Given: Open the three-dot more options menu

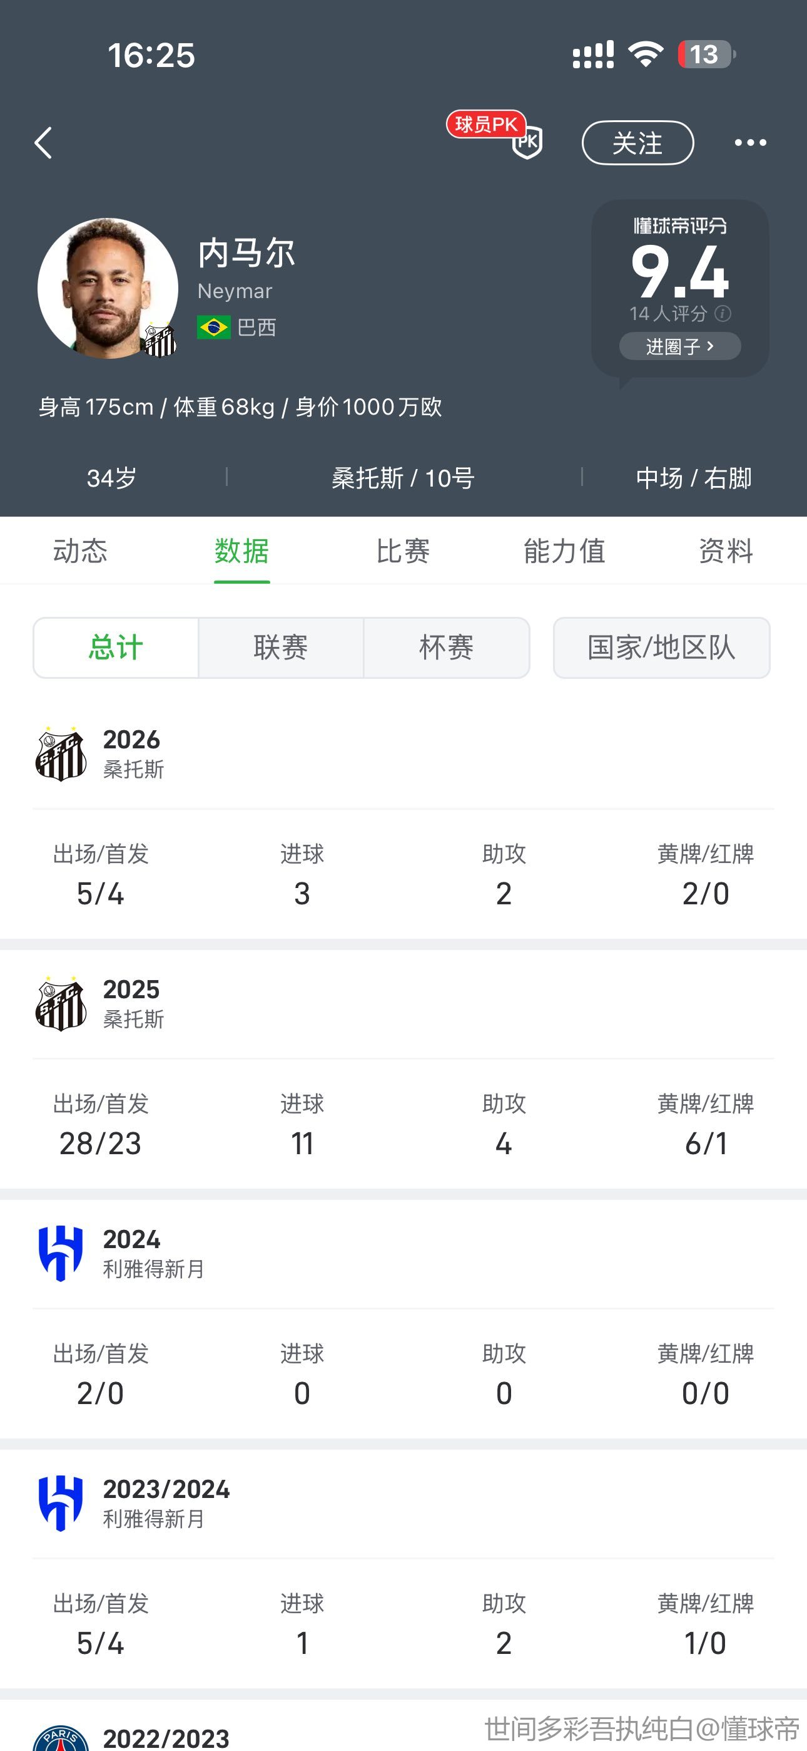Looking at the screenshot, I should click(x=750, y=143).
